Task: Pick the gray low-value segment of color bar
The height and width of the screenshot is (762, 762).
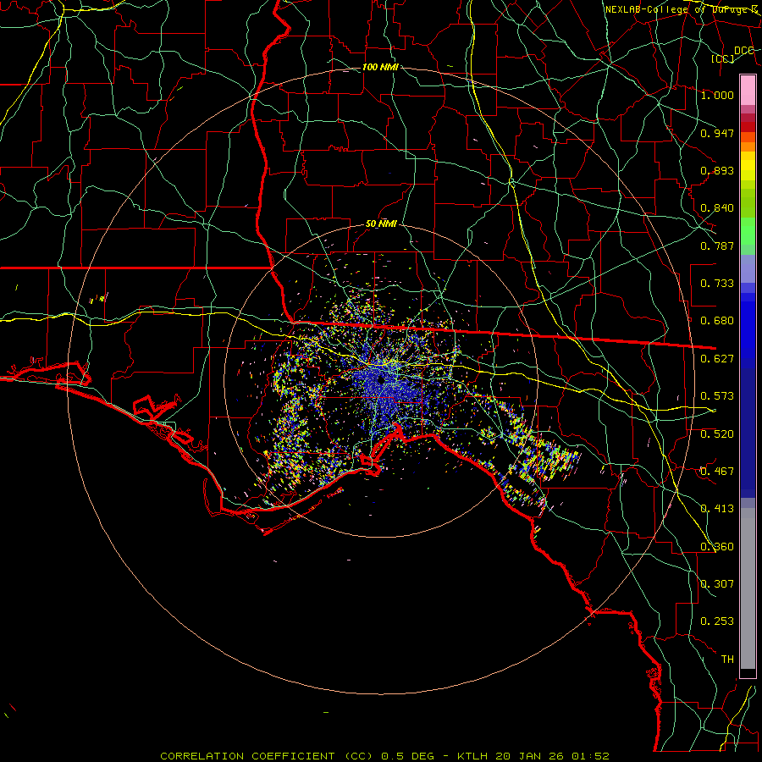Action: (748, 588)
